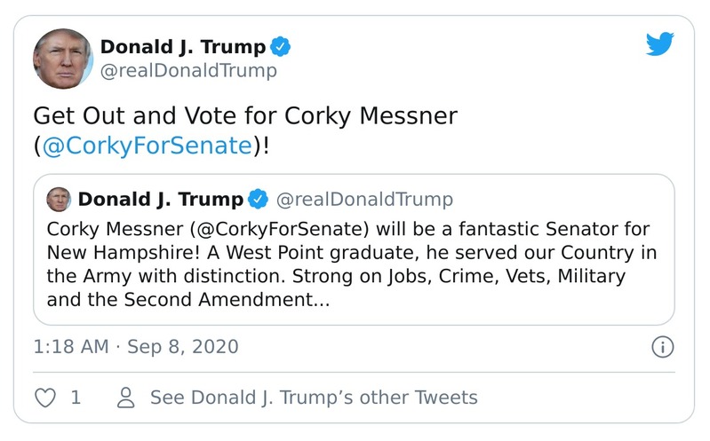
Task: Open the quoted tweet body text
Action: [352, 264]
